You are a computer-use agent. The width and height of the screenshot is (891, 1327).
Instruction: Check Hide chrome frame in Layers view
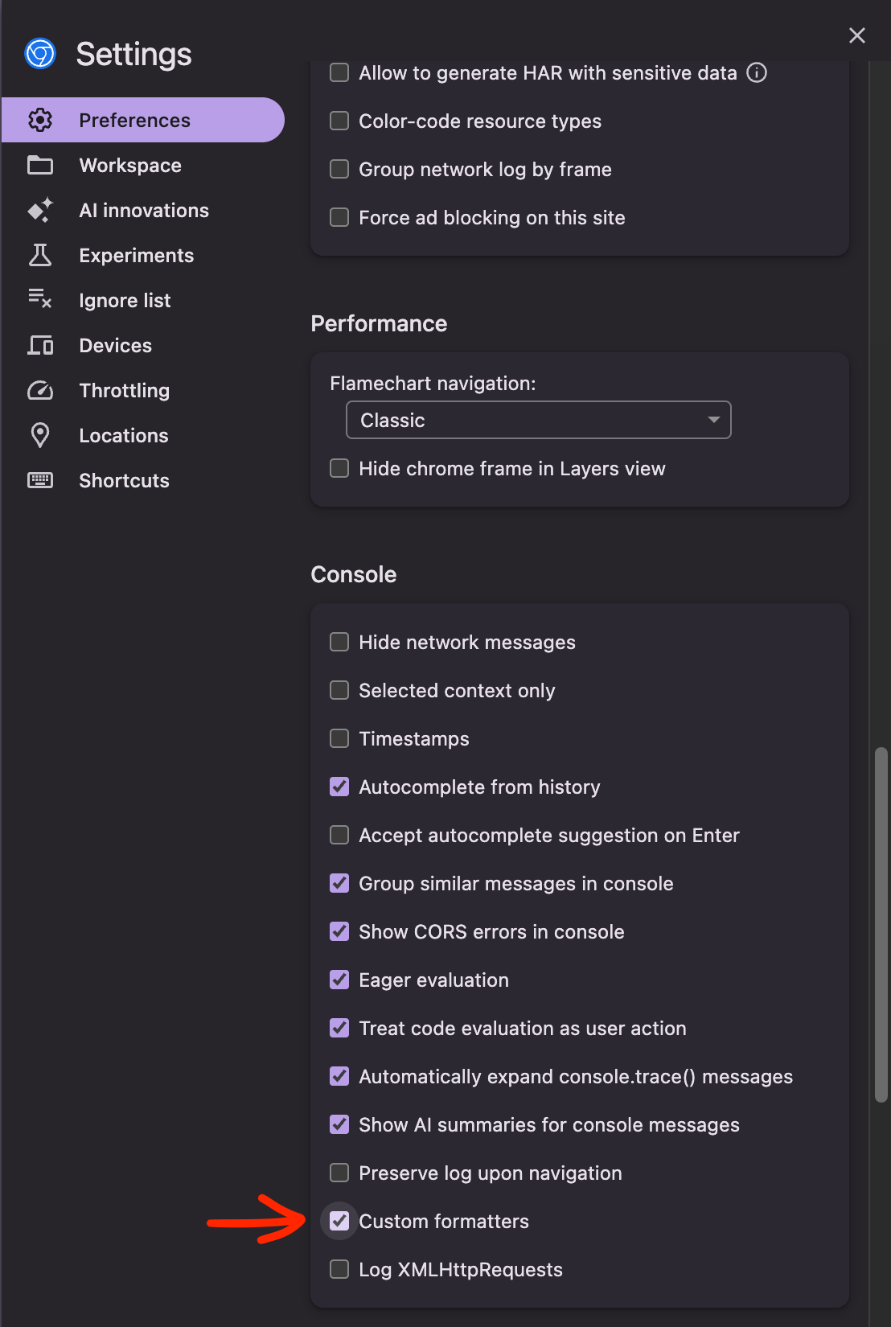[x=339, y=468]
